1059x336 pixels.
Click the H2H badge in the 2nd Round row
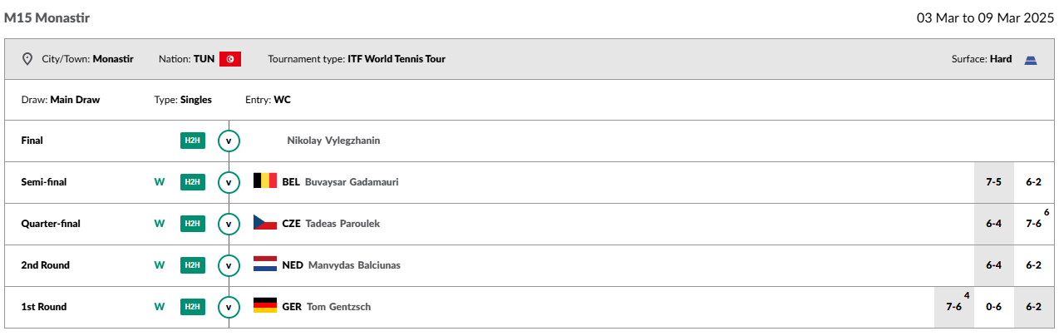192,265
